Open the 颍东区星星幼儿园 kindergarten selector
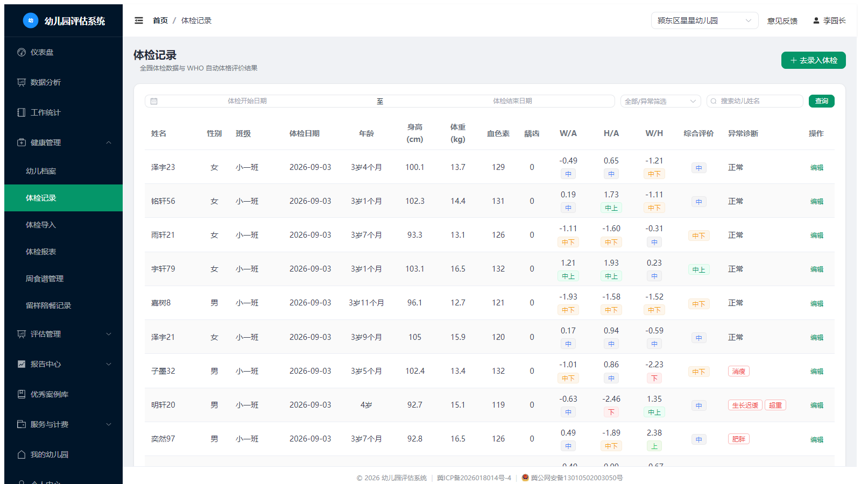 coord(704,20)
